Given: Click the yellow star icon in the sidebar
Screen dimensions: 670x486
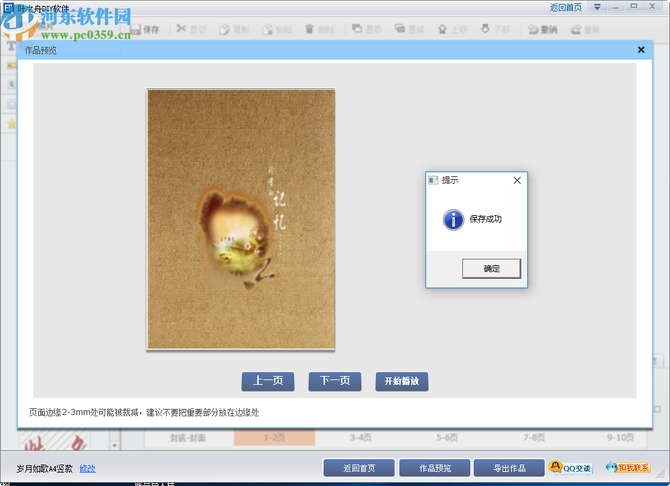Looking at the screenshot, I should [11, 124].
